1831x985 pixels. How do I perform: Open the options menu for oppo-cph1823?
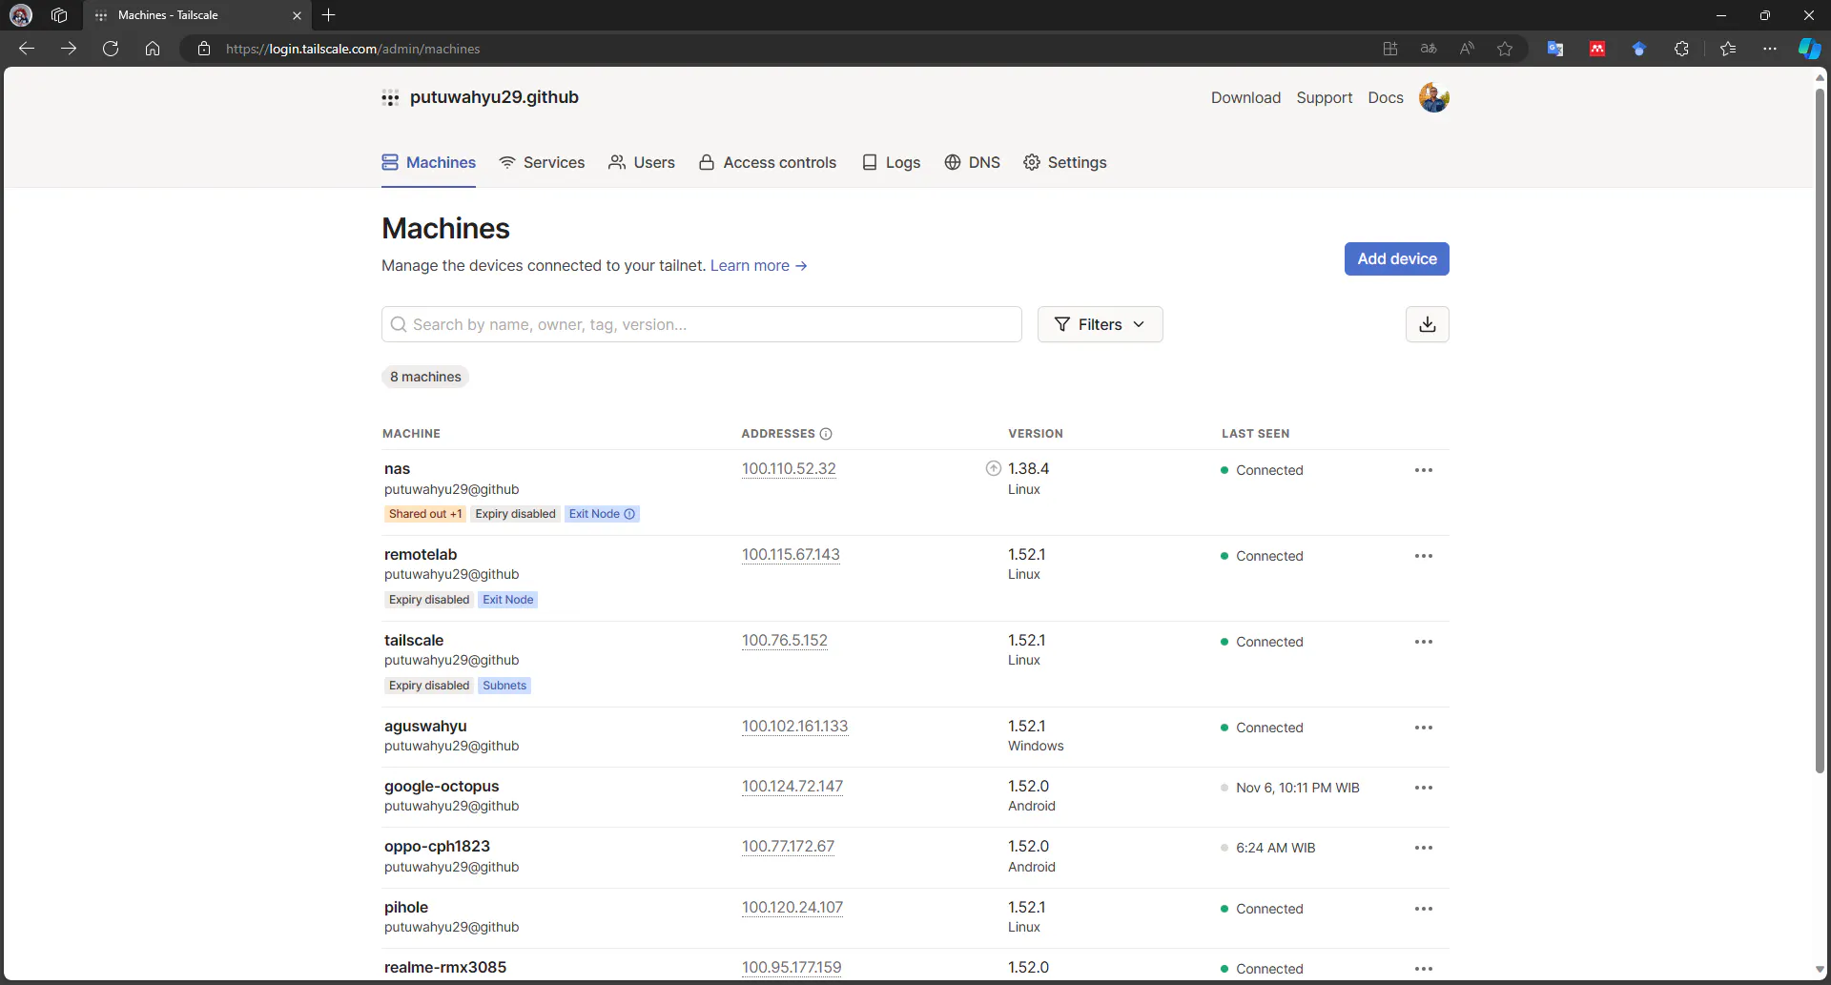coord(1424,848)
